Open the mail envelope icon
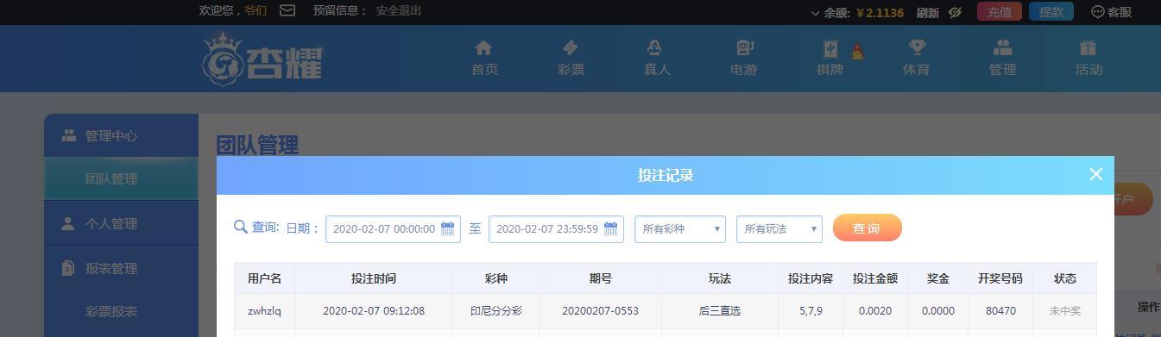This screenshot has height=337, width=1161. click(x=287, y=10)
